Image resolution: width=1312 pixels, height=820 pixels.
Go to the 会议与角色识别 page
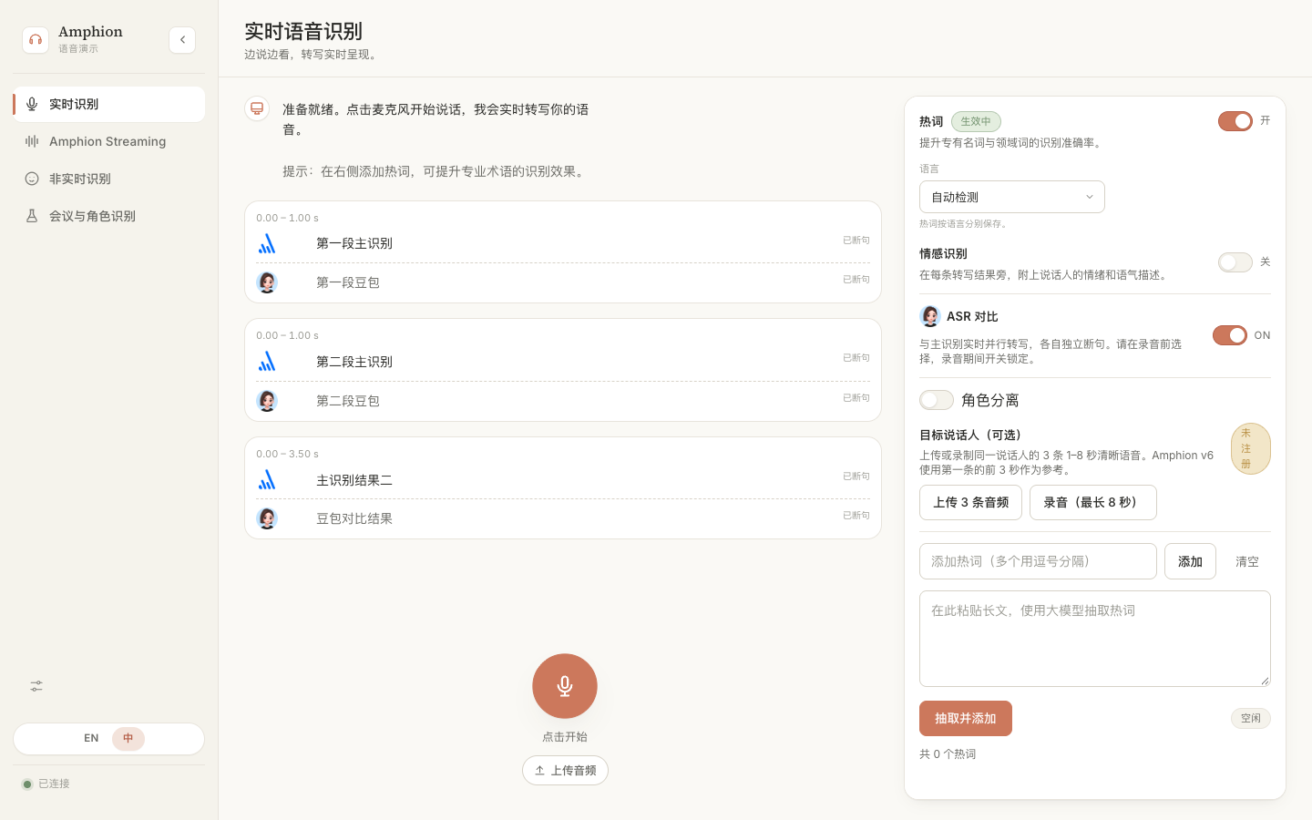(109, 216)
